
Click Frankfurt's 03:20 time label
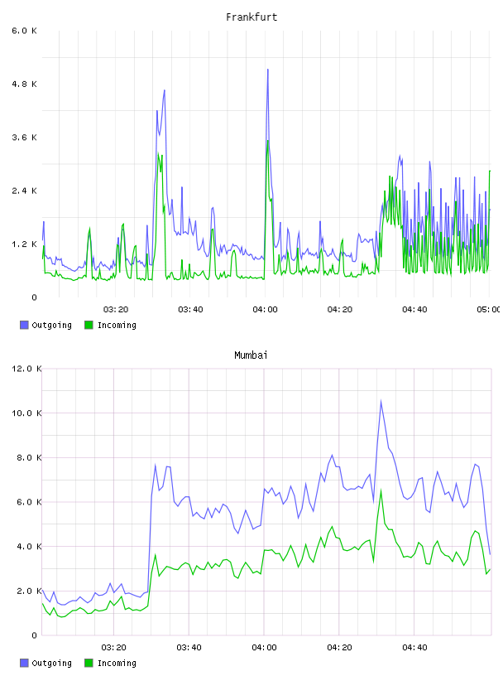(116, 310)
